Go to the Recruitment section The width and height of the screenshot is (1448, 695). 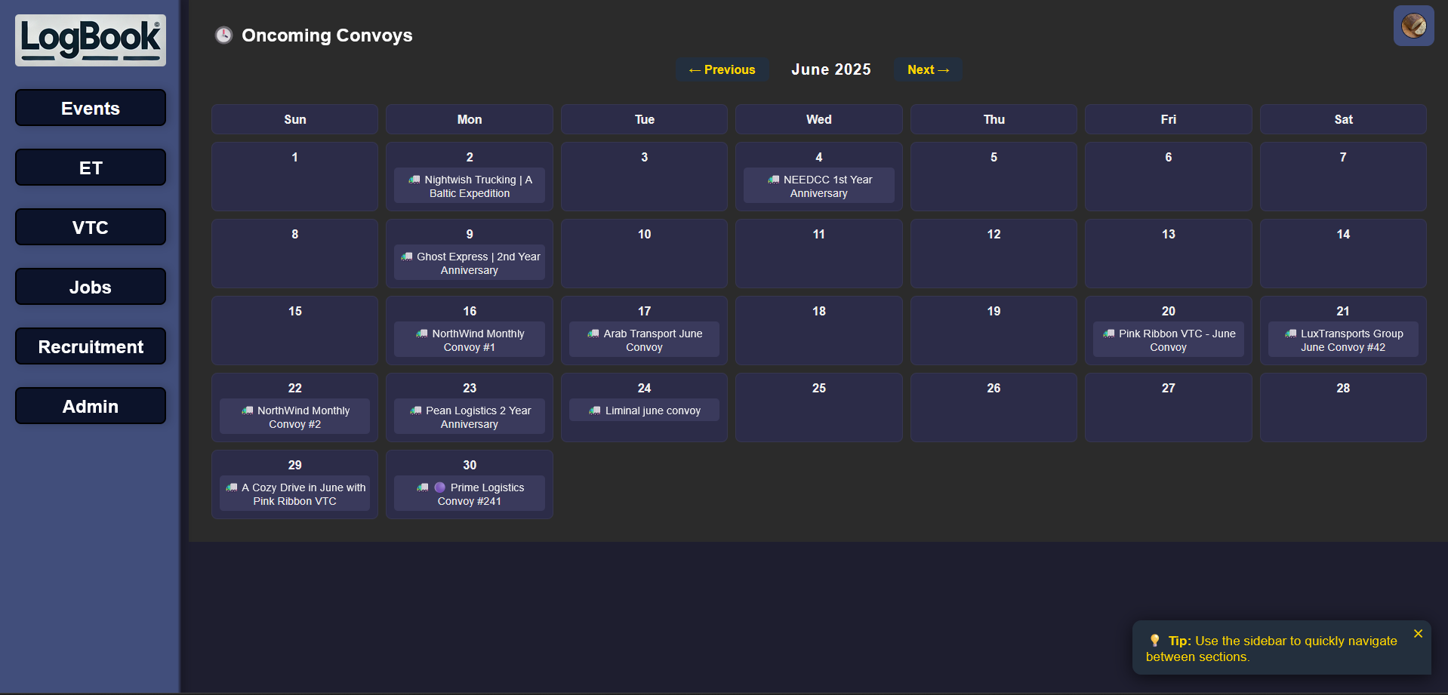click(90, 346)
